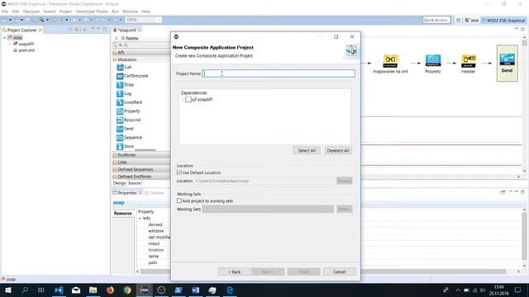Expand the EndPoints palette group
The width and height of the screenshot is (529, 297).
tap(141, 155)
